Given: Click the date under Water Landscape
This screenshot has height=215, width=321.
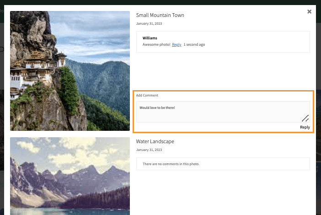Looking at the screenshot, I should point(149,150).
